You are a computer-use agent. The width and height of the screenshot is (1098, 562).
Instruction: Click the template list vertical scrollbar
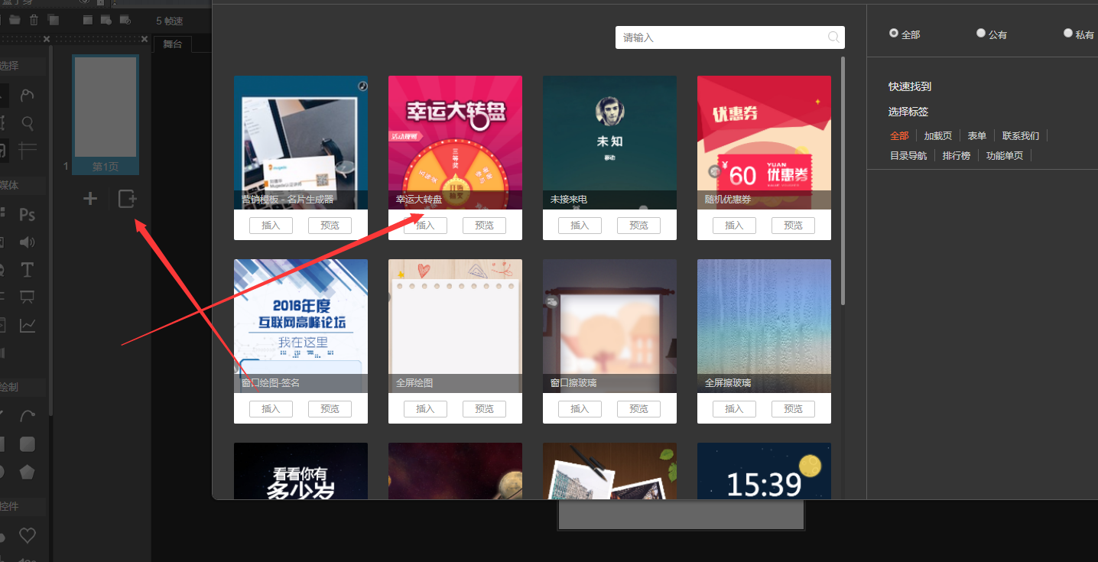[843, 180]
